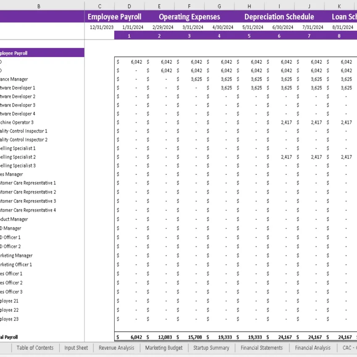Image resolution: width=357 pixels, height=357 pixels.
Task: Select column K header
Action: point(339,6)
